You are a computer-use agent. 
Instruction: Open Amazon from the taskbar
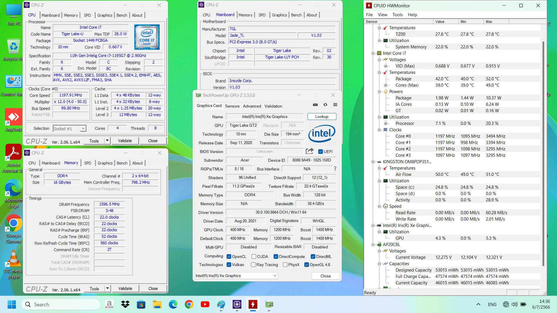pos(109,304)
